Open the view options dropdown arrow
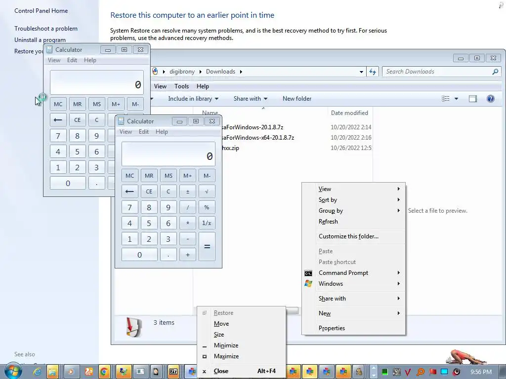This screenshot has height=379, width=506. coord(456,99)
